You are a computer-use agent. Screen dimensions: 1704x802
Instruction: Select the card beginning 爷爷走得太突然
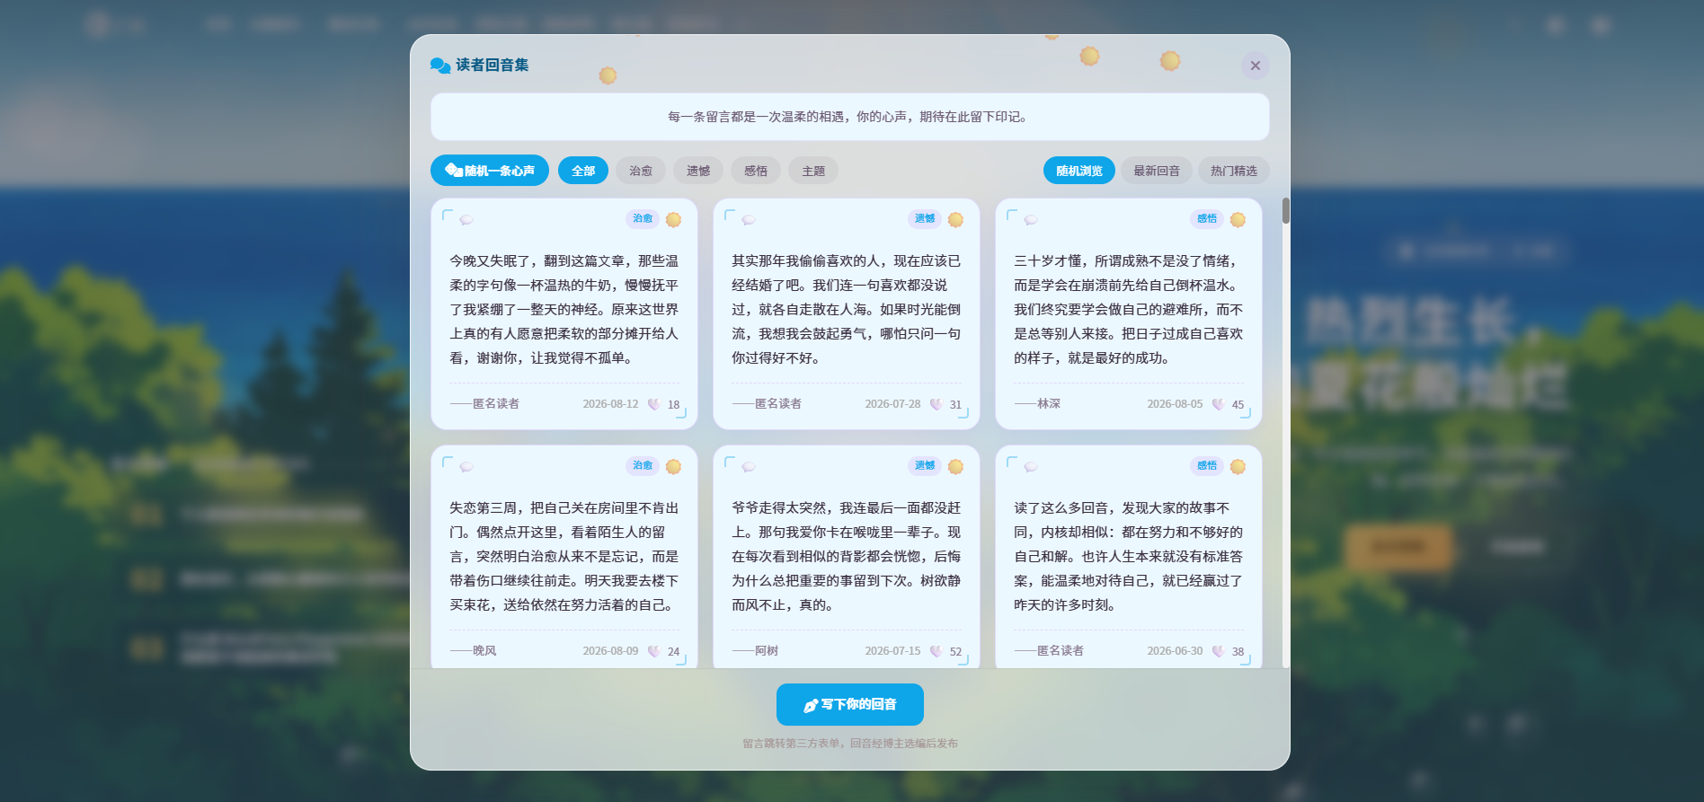coord(847,557)
